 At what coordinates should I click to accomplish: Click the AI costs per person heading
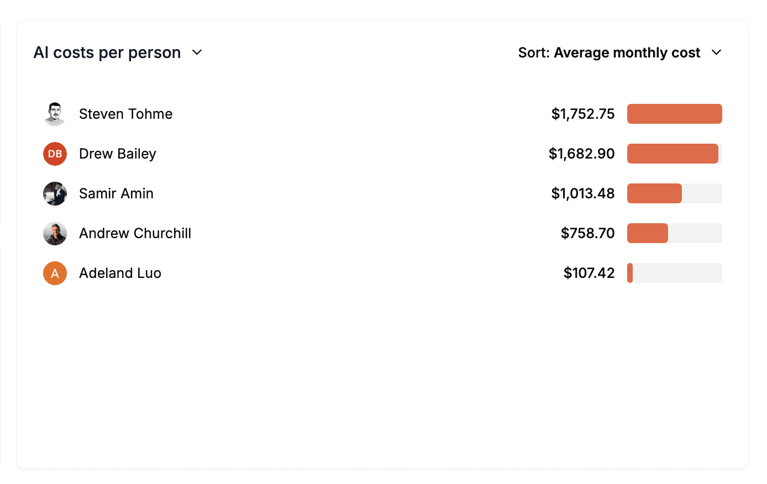107,52
